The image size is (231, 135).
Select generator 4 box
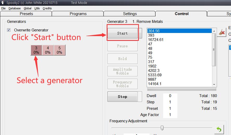(x=48, y=50)
